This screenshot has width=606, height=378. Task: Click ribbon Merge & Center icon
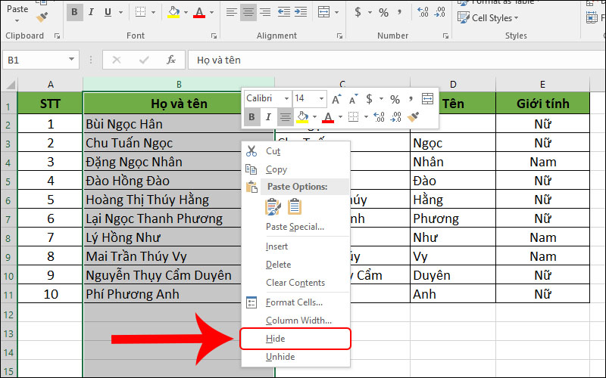click(x=324, y=12)
